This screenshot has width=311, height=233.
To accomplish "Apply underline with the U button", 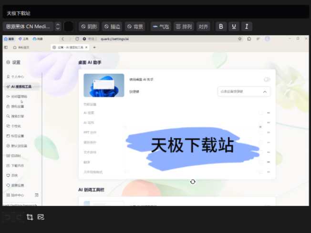I will tap(234, 26).
